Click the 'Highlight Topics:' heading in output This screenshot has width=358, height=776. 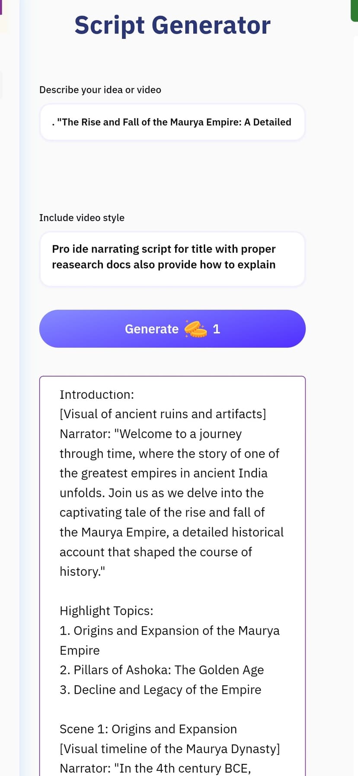tap(106, 611)
